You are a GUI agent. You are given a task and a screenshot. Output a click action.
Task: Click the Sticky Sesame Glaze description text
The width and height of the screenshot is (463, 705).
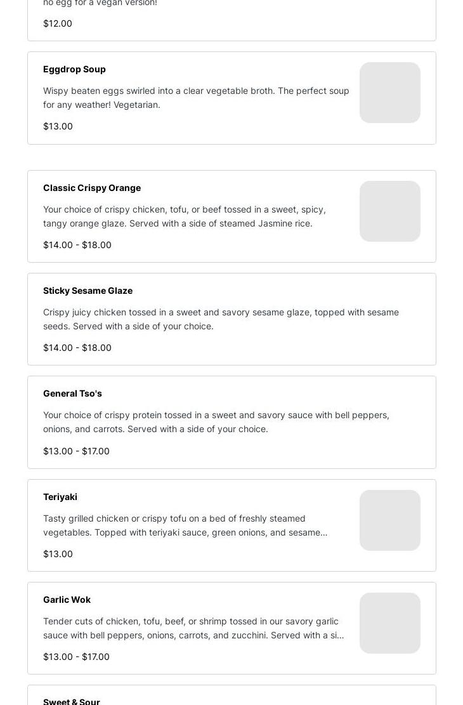221,319
